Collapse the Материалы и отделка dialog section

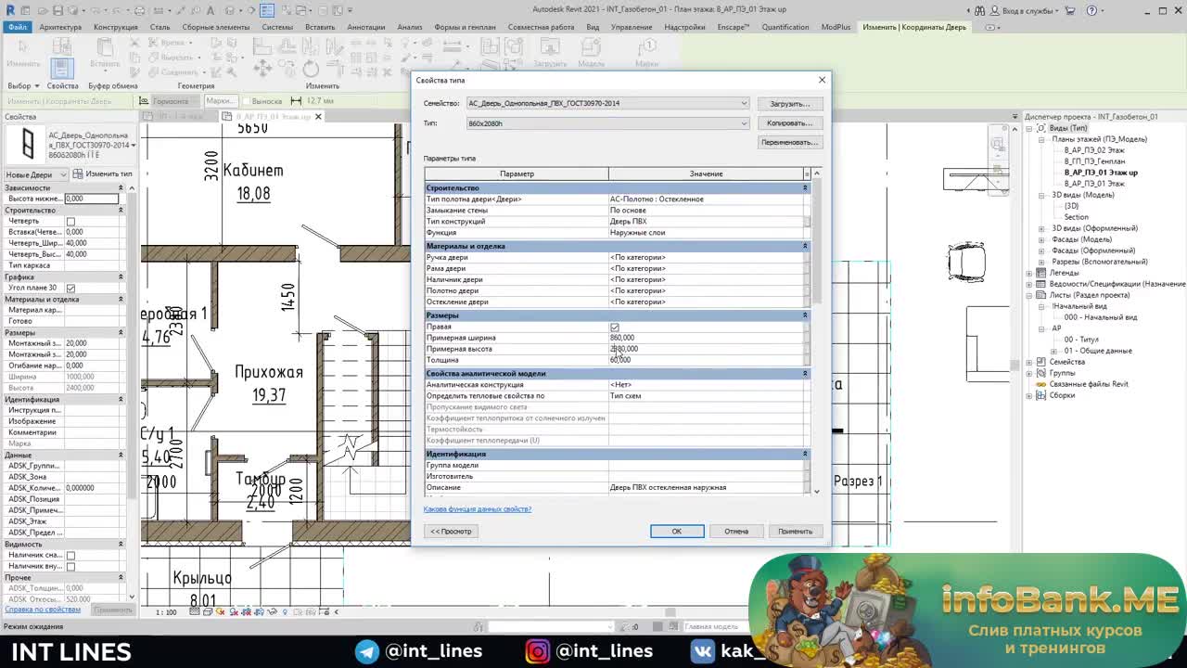[804, 246]
